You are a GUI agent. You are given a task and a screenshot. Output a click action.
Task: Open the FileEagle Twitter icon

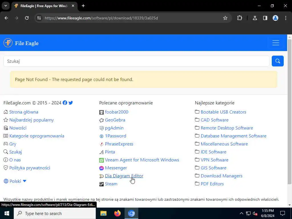71,103
